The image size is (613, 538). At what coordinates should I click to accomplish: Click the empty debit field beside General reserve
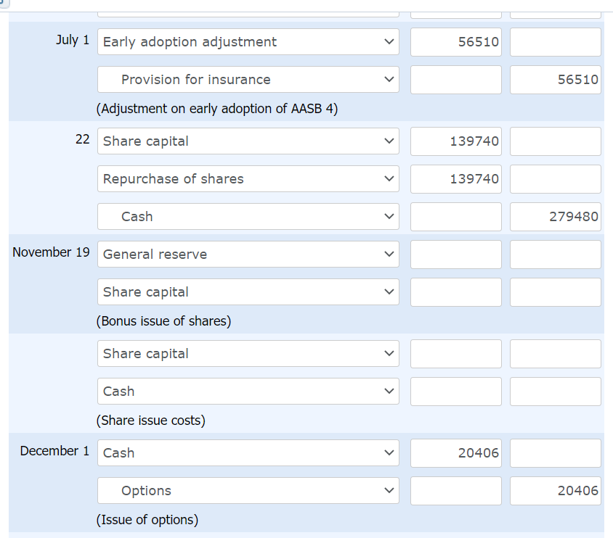455,254
